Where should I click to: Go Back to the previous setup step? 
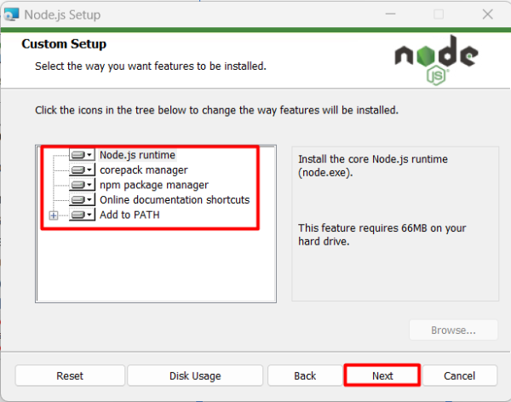pyautogui.click(x=305, y=376)
